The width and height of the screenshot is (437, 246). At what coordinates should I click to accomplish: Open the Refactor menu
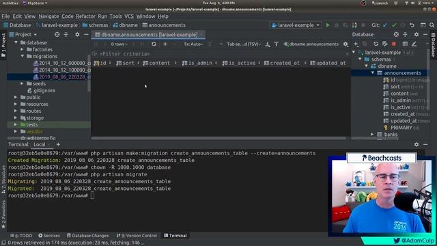[85, 16]
